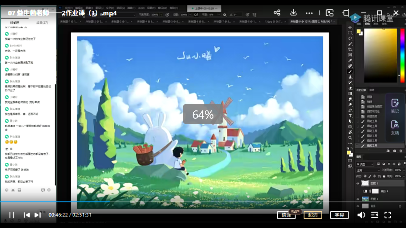
Task: Toggle visibility of the 背景 layer
Action: [x=358, y=206]
